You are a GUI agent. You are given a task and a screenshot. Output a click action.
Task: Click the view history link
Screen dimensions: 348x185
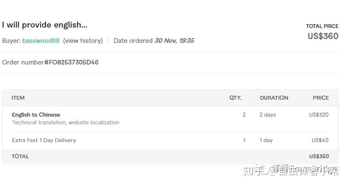coord(83,41)
